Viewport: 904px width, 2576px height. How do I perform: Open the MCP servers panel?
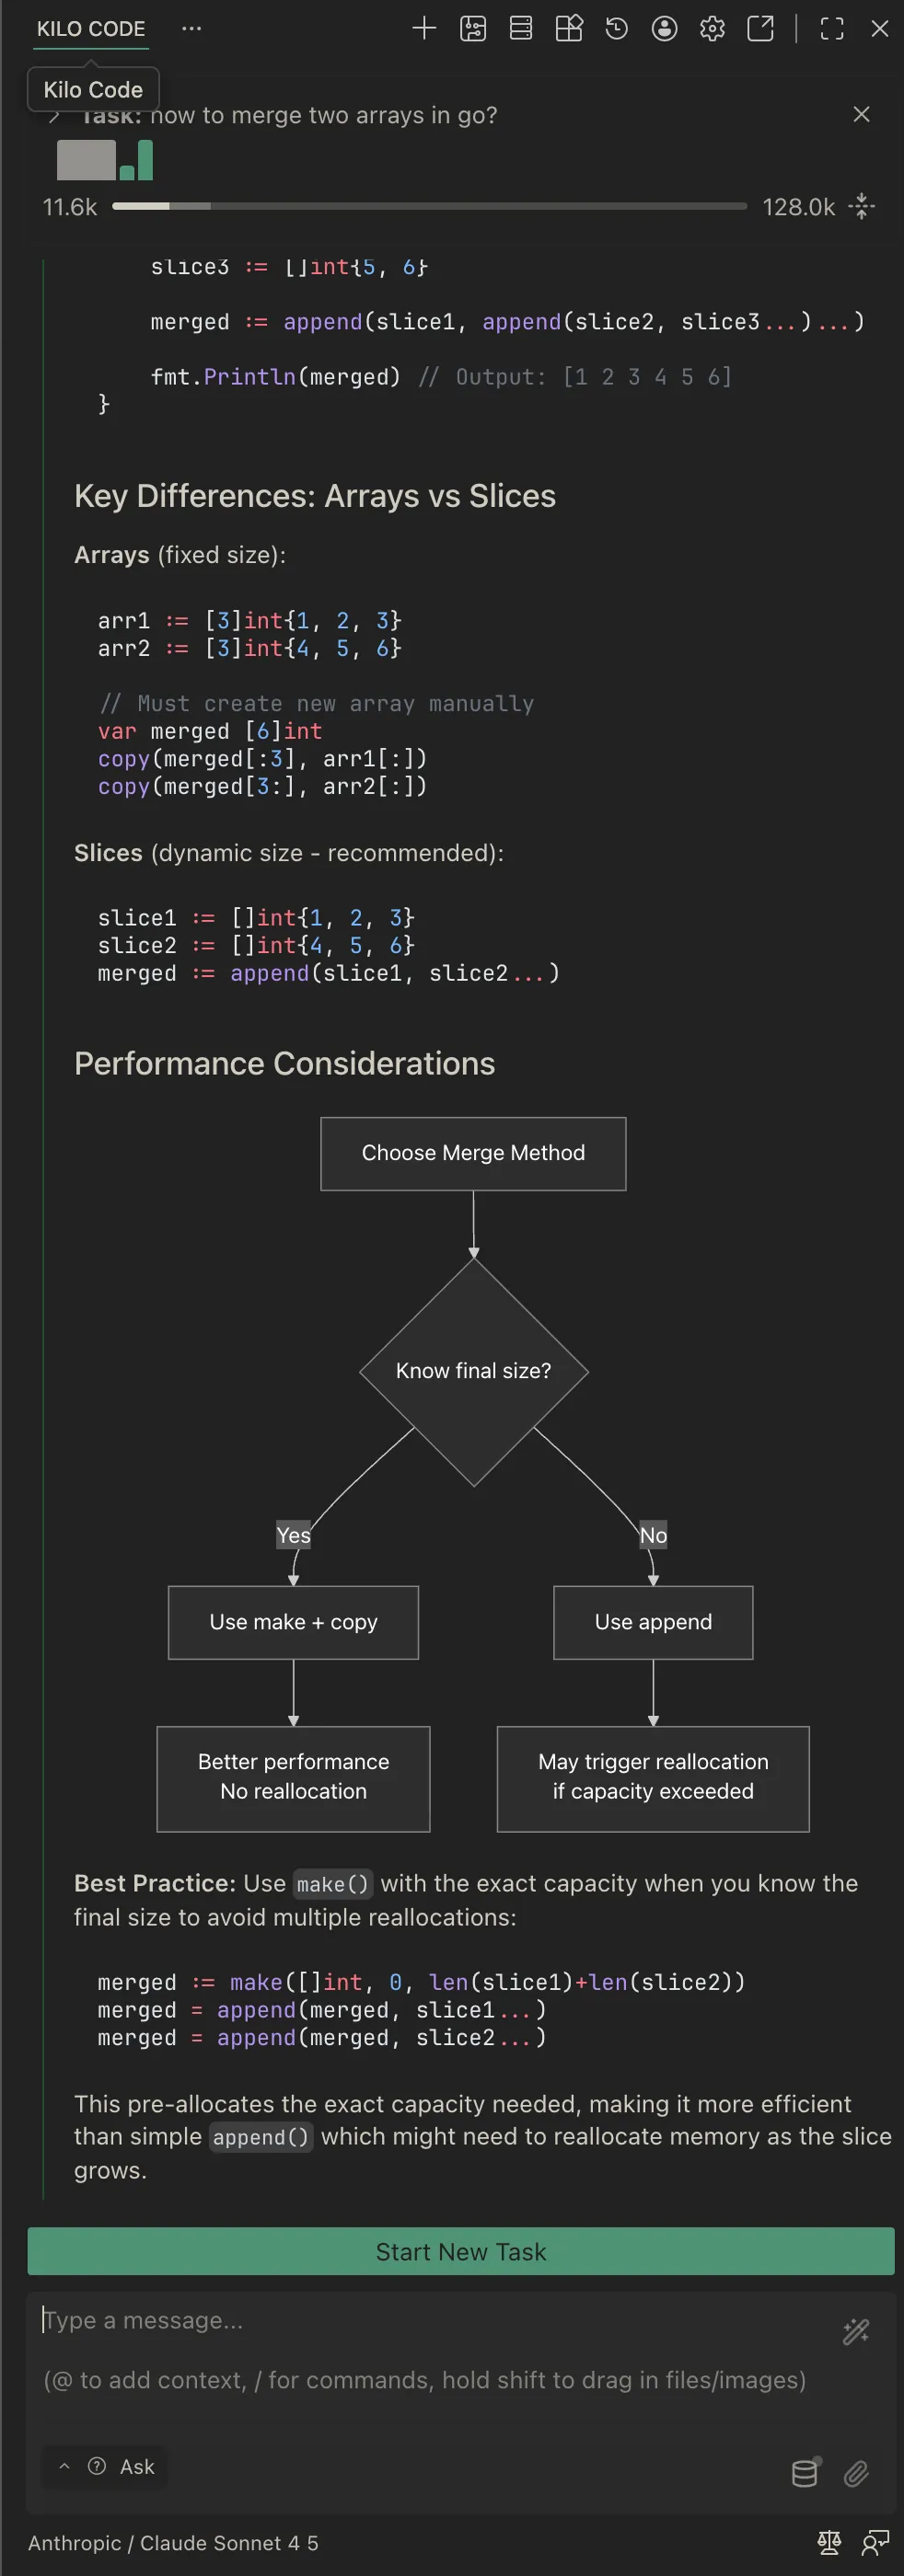coord(519,29)
